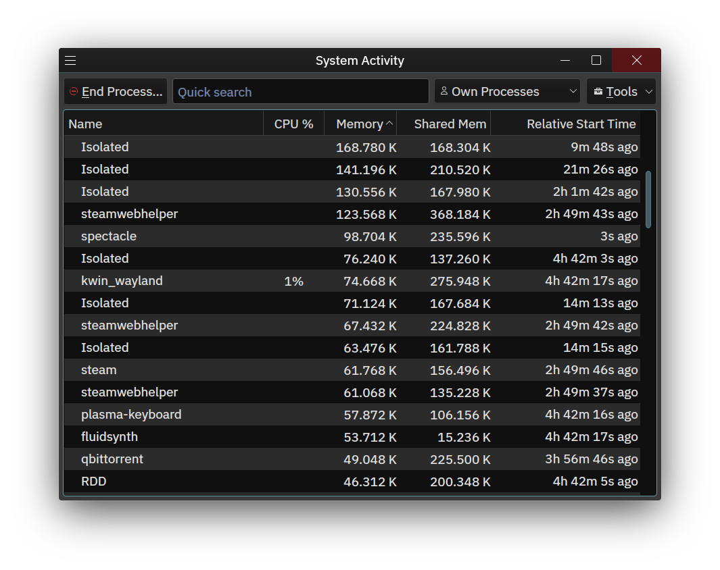Click the 3s ago start time cell
Viewport: 720px width, 570px height.
click(x=619, y=236)
